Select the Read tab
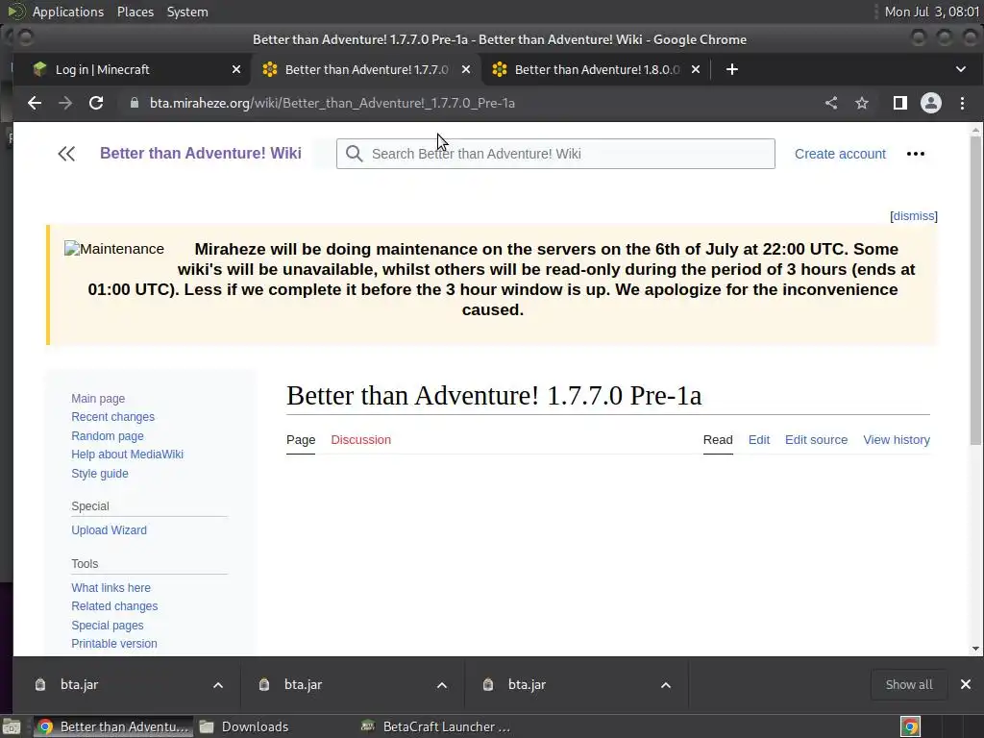Screen dimensions: 984x738 click(718, 440)
